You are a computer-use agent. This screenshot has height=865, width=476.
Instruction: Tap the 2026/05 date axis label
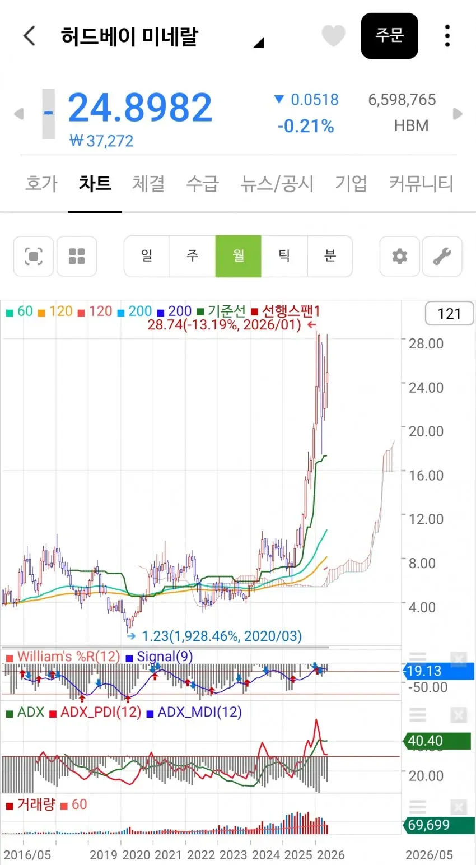pos(430,855)
